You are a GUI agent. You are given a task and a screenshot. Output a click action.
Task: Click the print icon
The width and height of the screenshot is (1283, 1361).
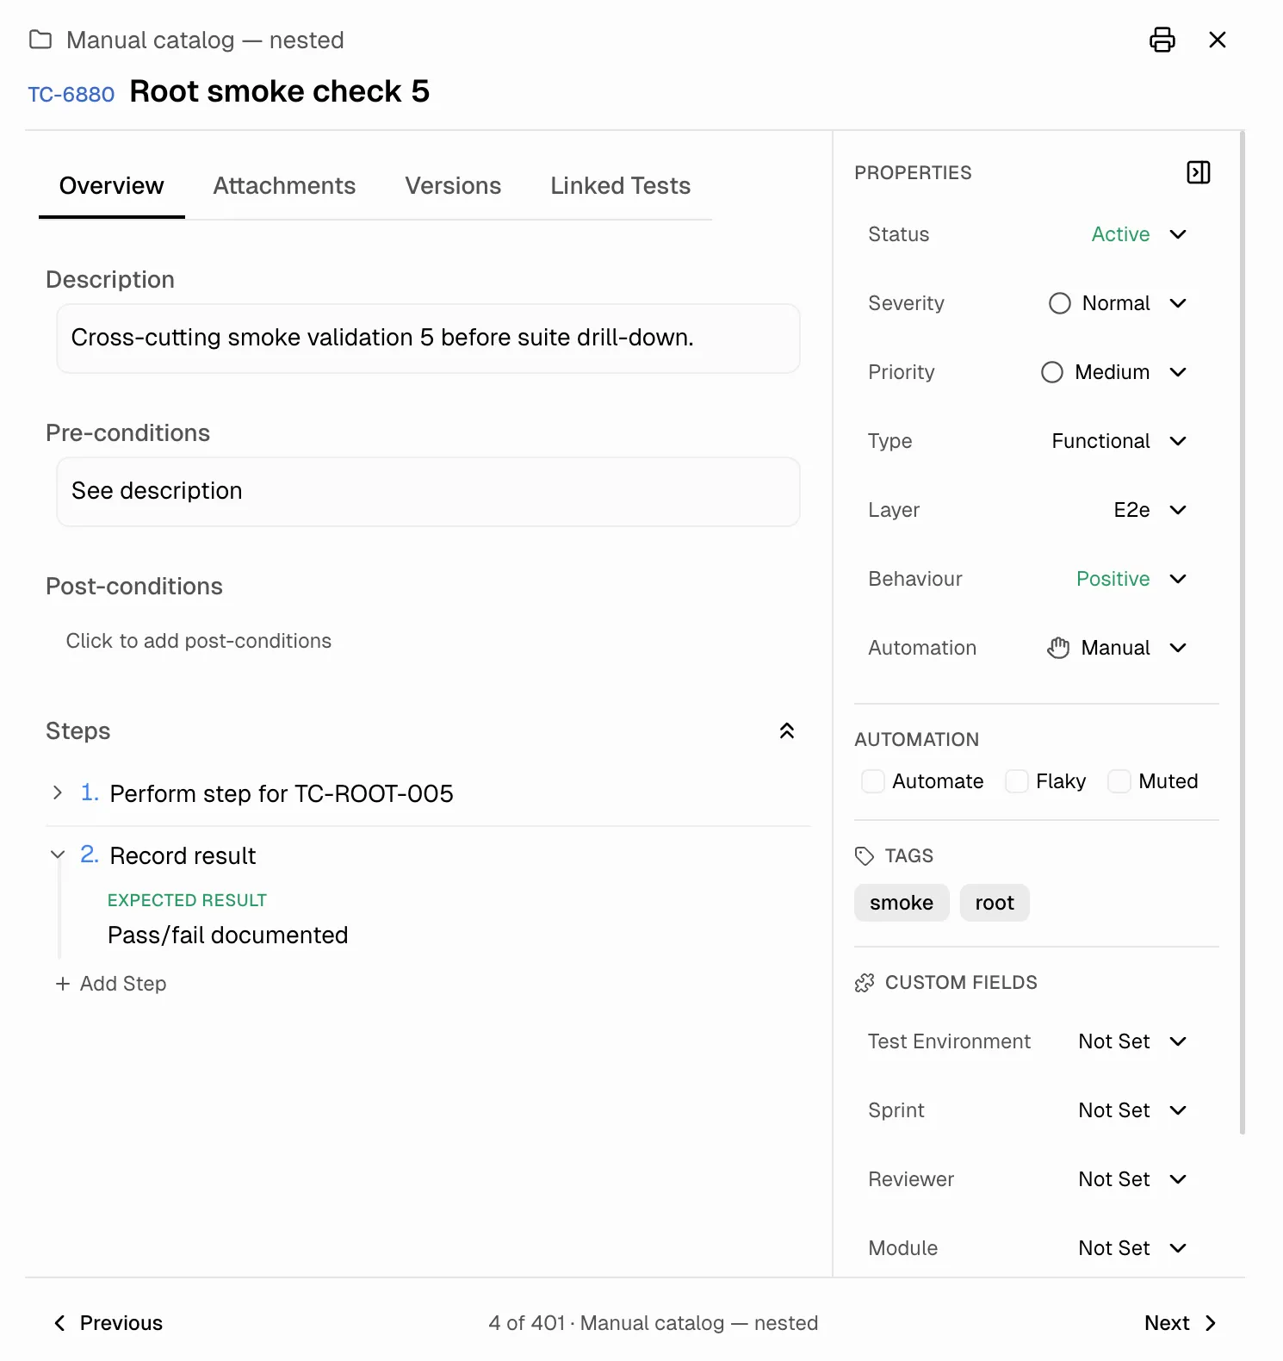pos(1162,40)
